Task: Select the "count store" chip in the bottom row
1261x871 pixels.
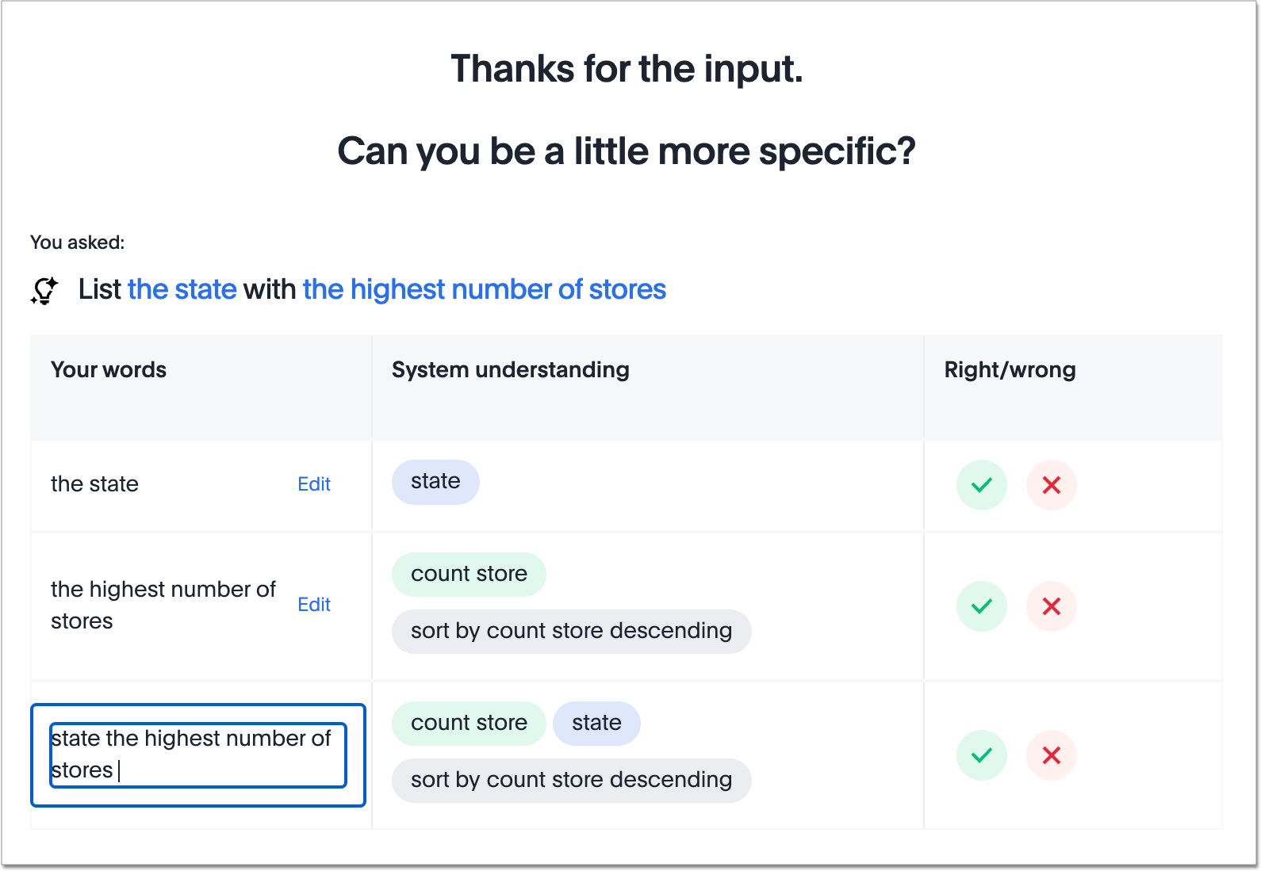Action: tap(469, 723)
